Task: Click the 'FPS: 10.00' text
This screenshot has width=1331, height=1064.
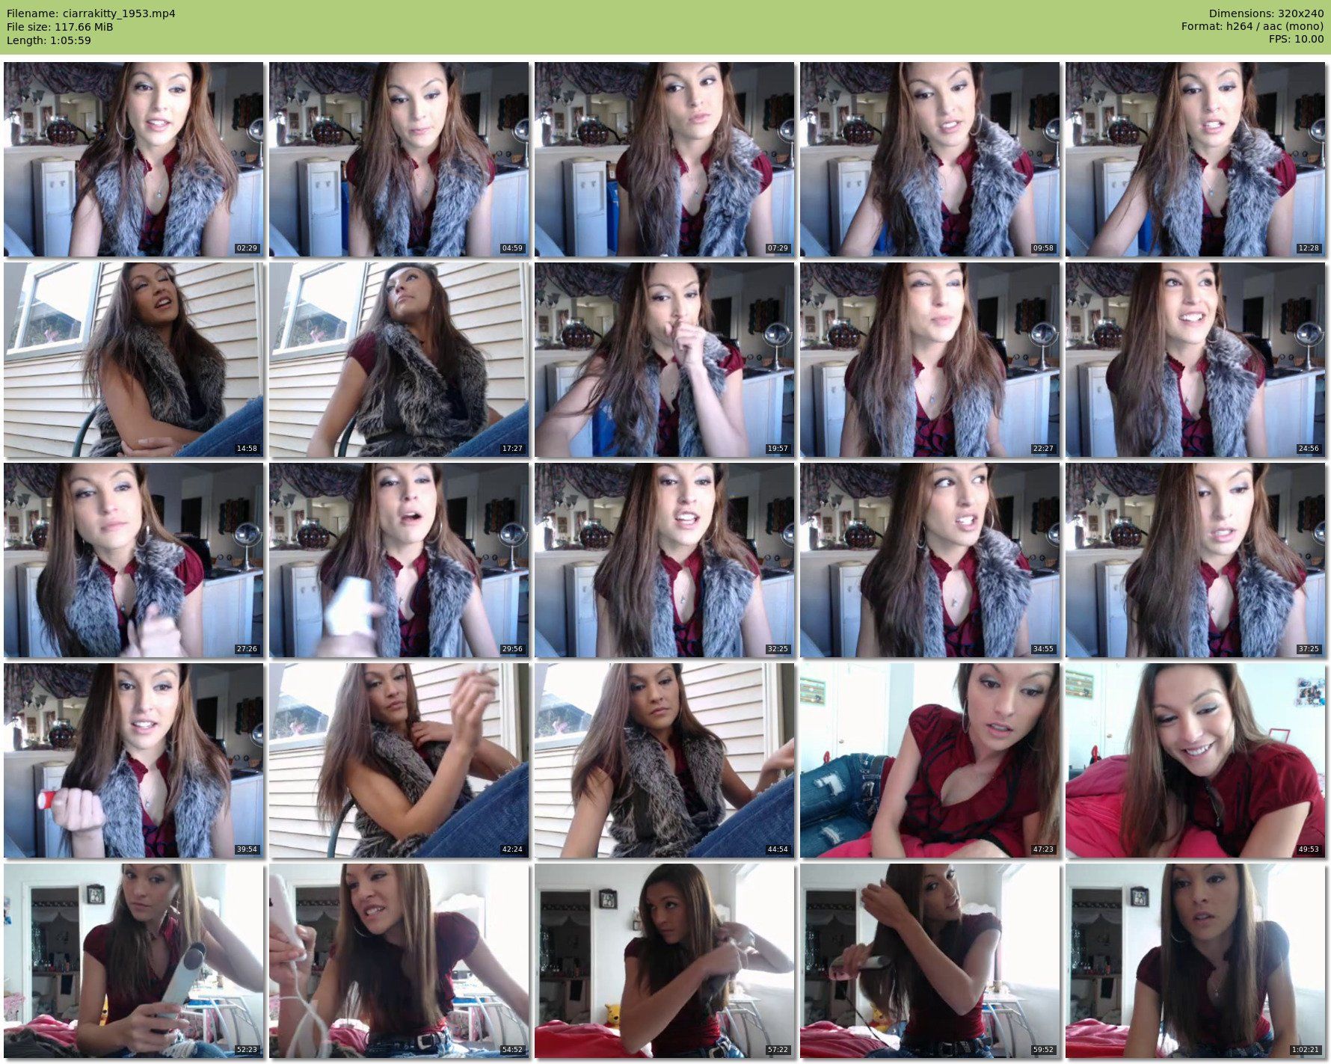Action: (1296, 40)
